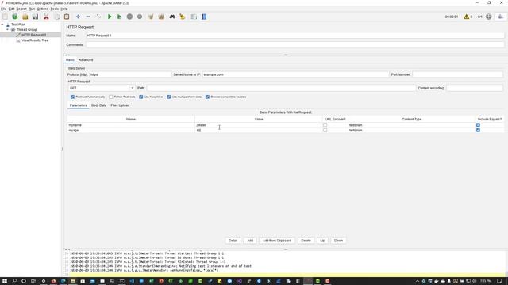Click the Copy icon in toolbar
Viewport: 508px width, 285px height.
tap(56, 17)
